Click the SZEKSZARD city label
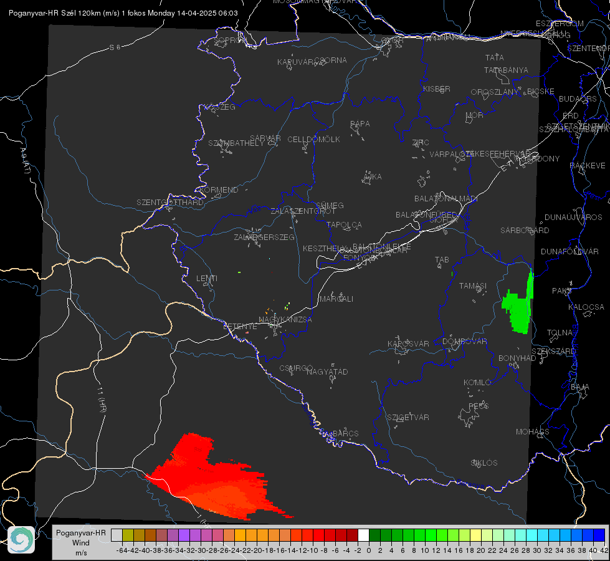Viewport: 610px width, 561px height. tap(553, 352)
